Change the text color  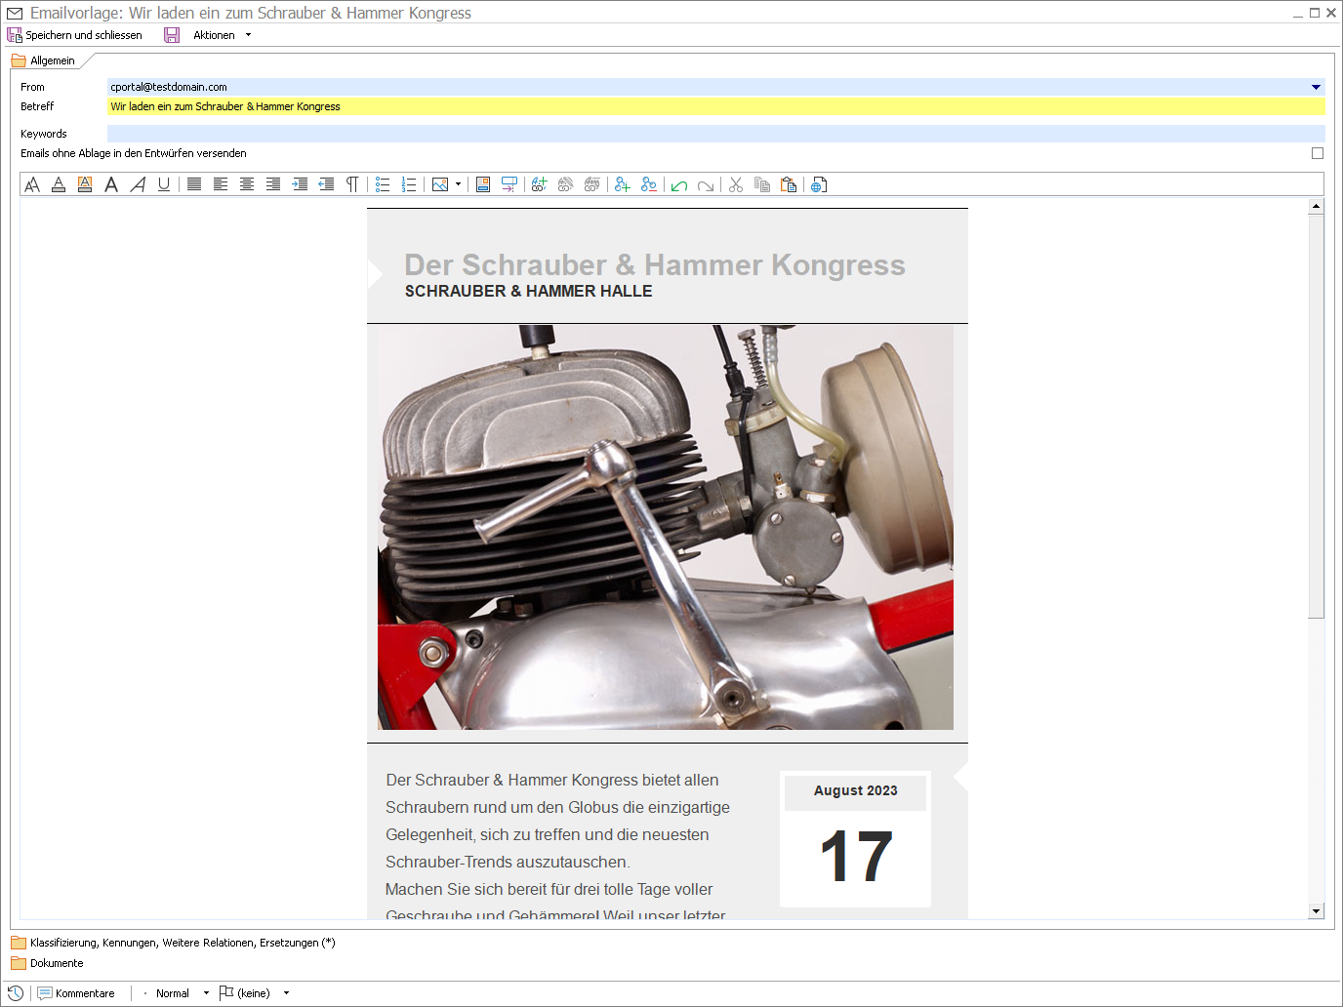pos(59,184)
